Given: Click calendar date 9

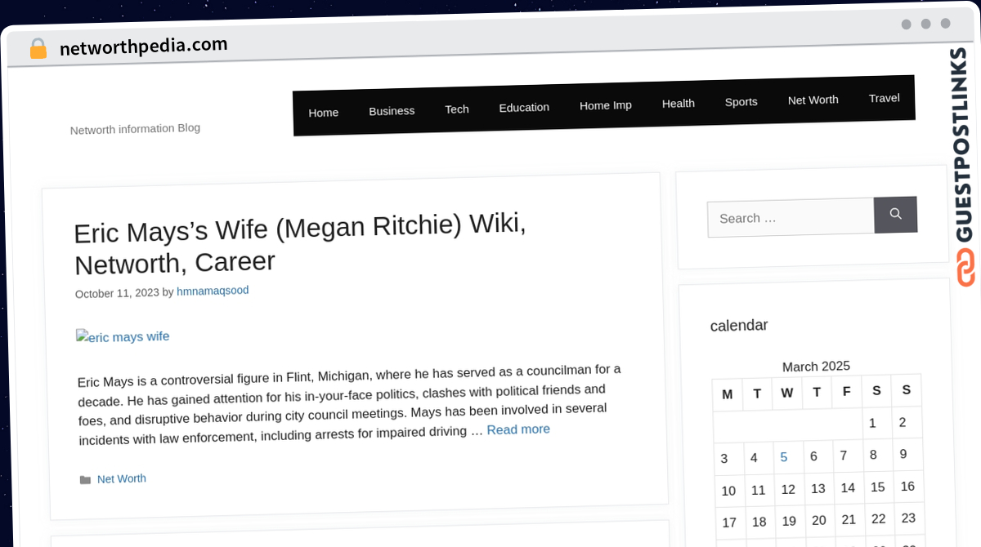Looking at the screenshot, I should [903, 454].
